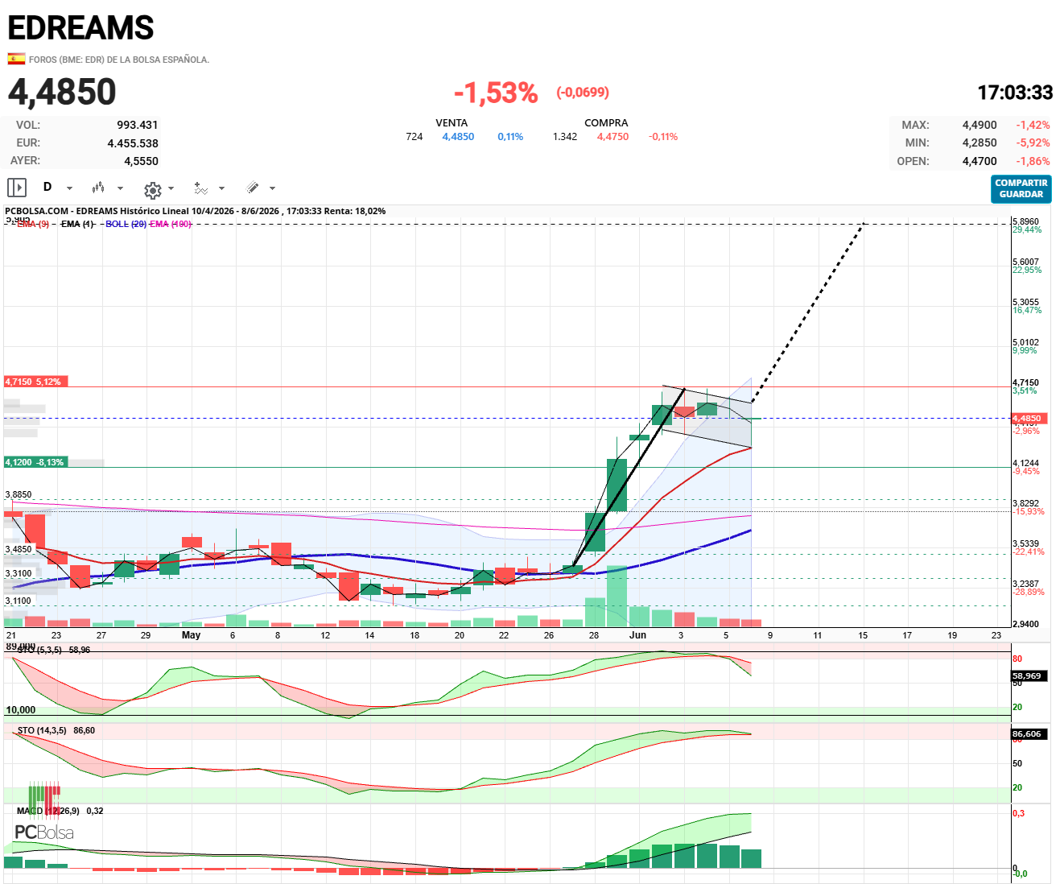Expand the drawing tools dropdown arrow
This screenshot has width=1060, height=884.
coord(272,188)
